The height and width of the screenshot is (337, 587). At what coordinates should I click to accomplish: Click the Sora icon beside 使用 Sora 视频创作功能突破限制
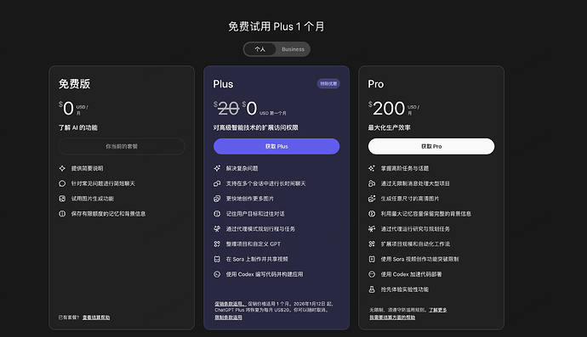372,259
